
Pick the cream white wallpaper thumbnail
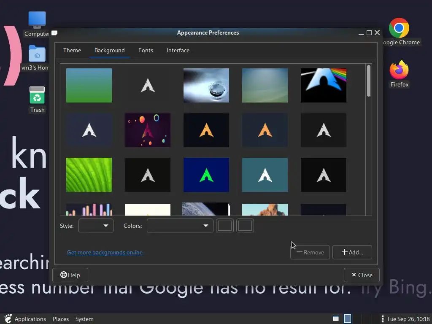pos(148,210)
